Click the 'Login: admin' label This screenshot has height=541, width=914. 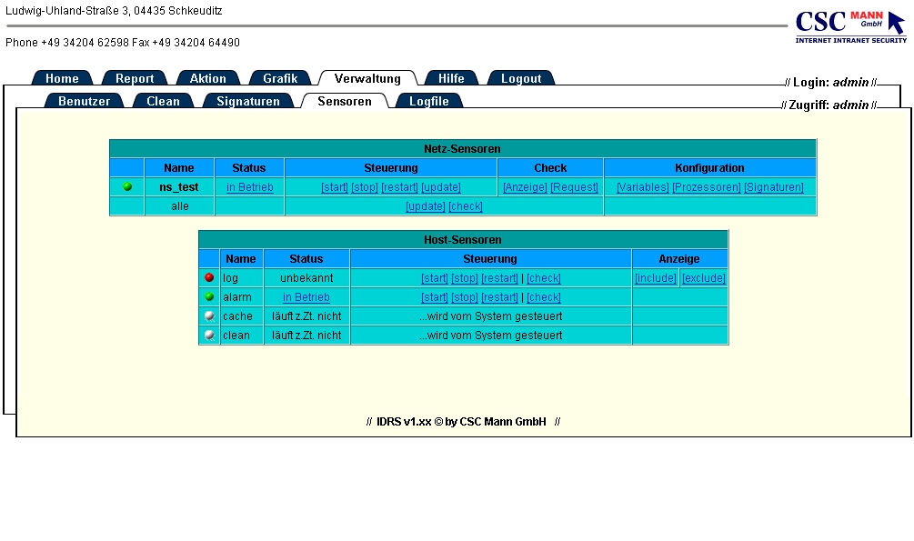coord(830,82)
